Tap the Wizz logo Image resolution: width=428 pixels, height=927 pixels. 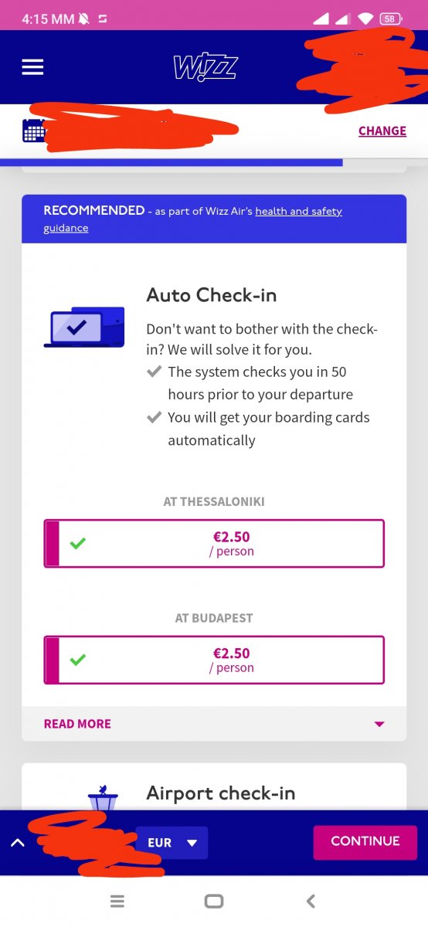tap(206, 68)
